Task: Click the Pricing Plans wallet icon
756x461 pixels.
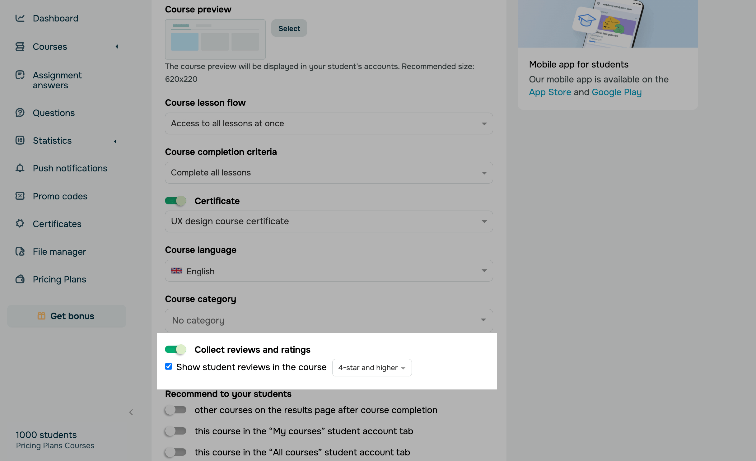Action: point(20,279)
